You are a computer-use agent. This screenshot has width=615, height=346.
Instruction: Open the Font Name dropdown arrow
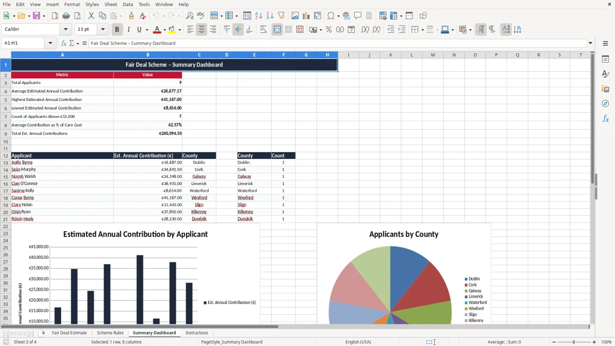pos(65,30)
